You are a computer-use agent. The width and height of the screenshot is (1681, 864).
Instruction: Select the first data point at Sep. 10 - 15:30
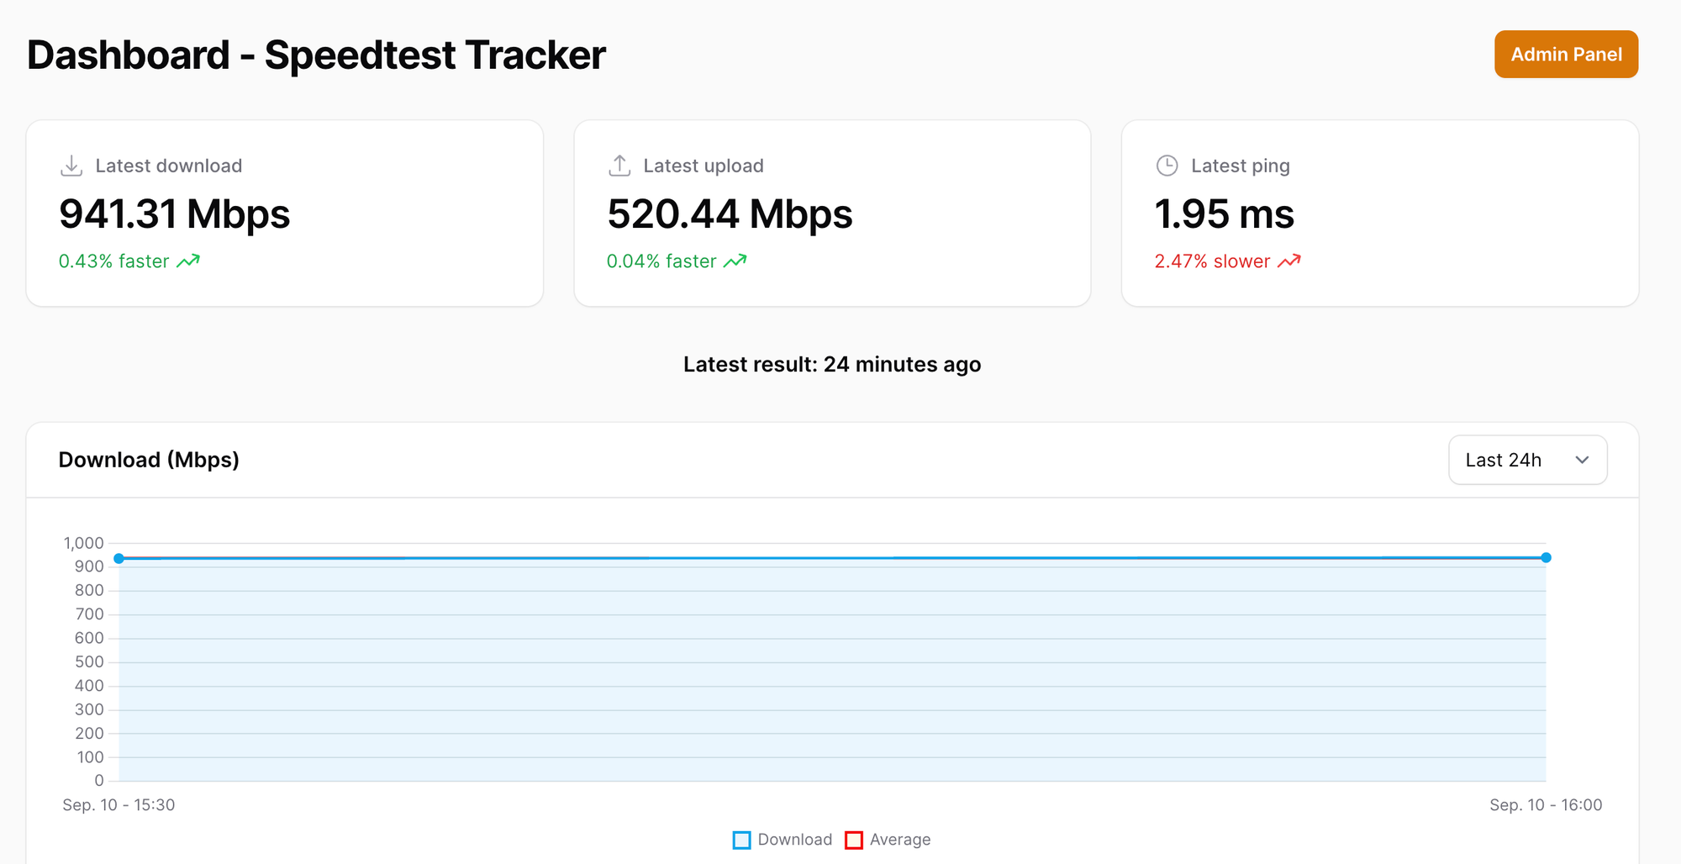119,559
